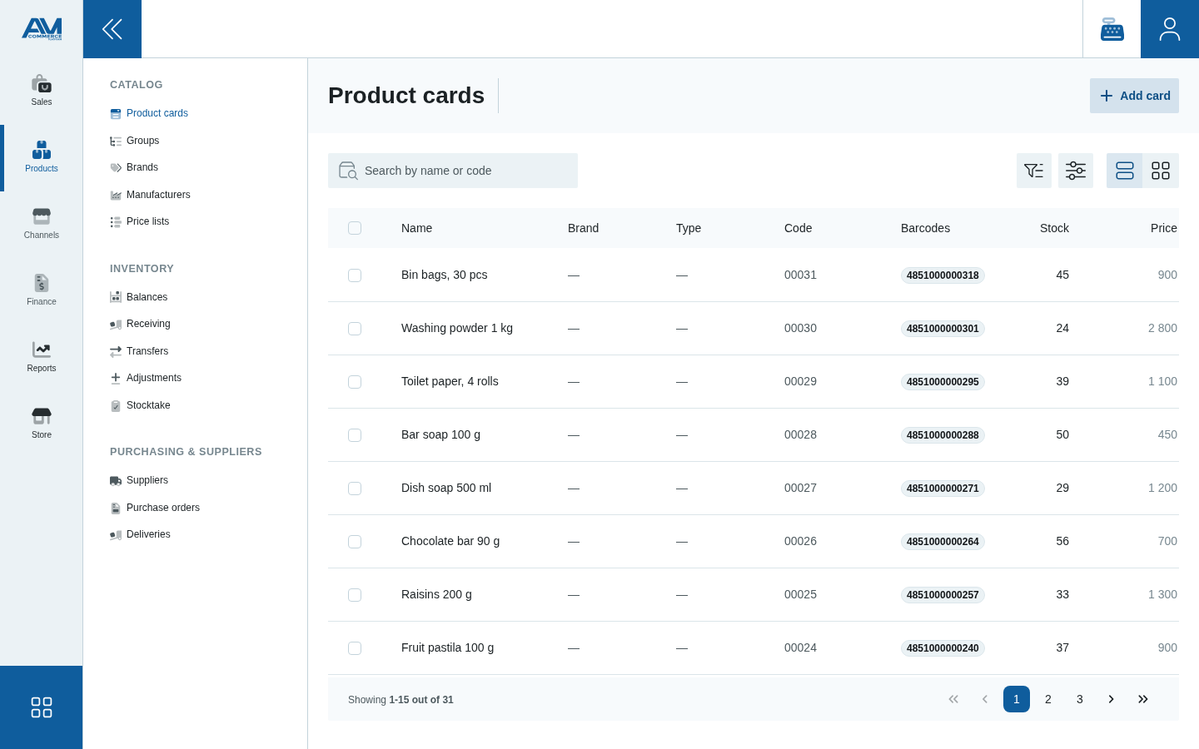Image resolution: width=1199 pixels, height=749 pixels.
Task: Open the Adjustments link
Action: pos(146,378)
